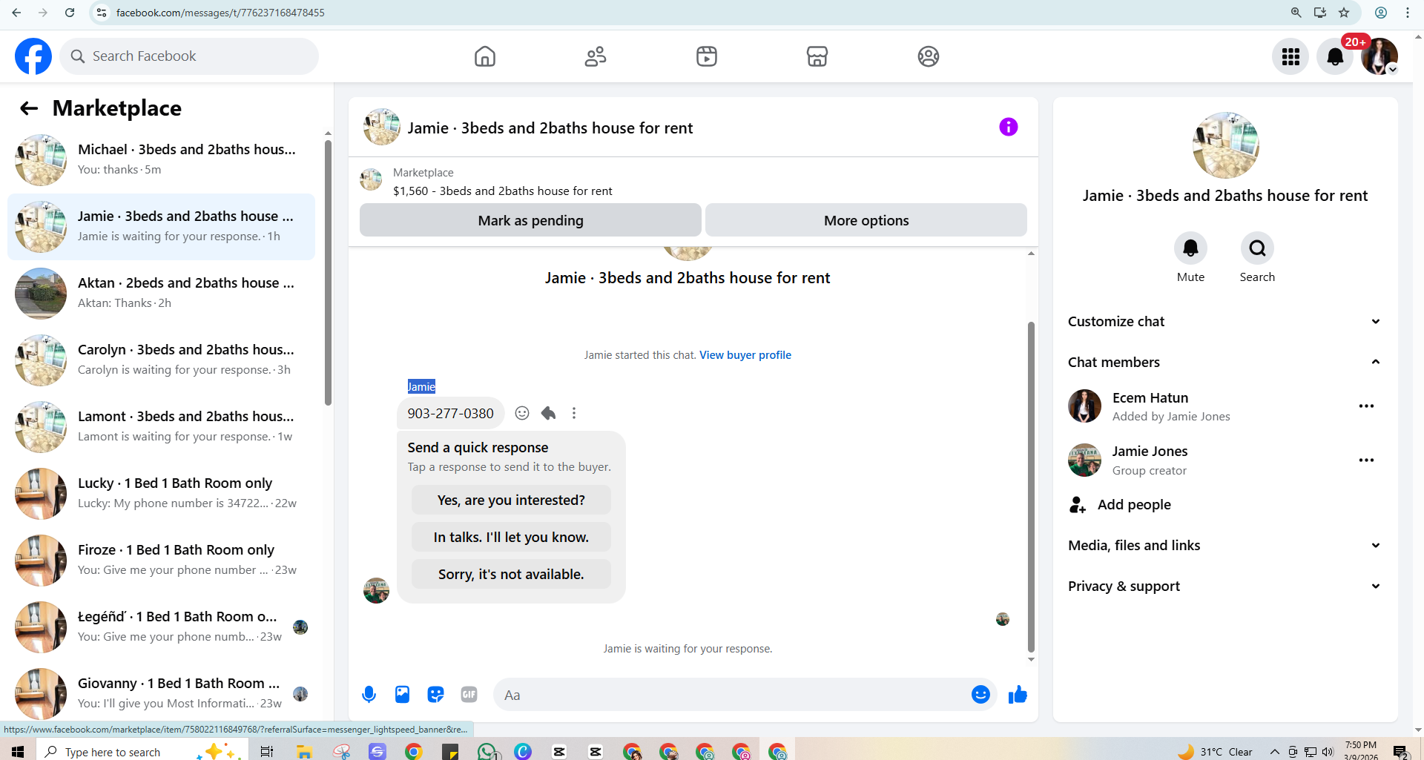The image size is (1424, 760).
Task: Open Task View on the taskbar
Action: coord(267,752)
